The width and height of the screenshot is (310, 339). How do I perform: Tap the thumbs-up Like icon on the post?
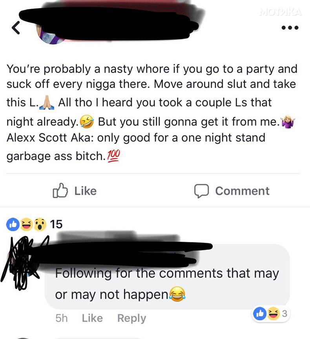coord(60,191)
